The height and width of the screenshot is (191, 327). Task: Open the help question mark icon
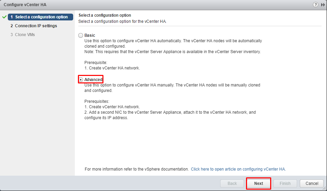[315, 4]
